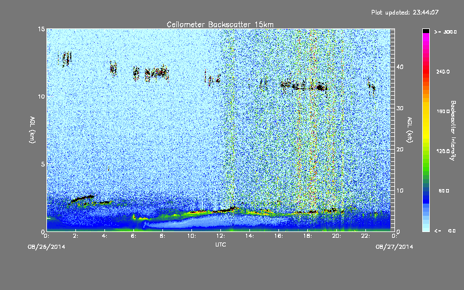Click the "18:" hour tick on the time axis
The width and height of the screenshot is (464, 290).
307,236
